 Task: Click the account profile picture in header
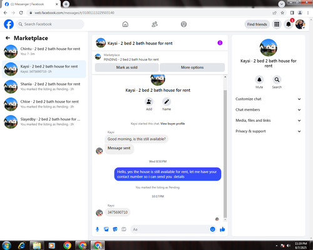pos(300,24)
